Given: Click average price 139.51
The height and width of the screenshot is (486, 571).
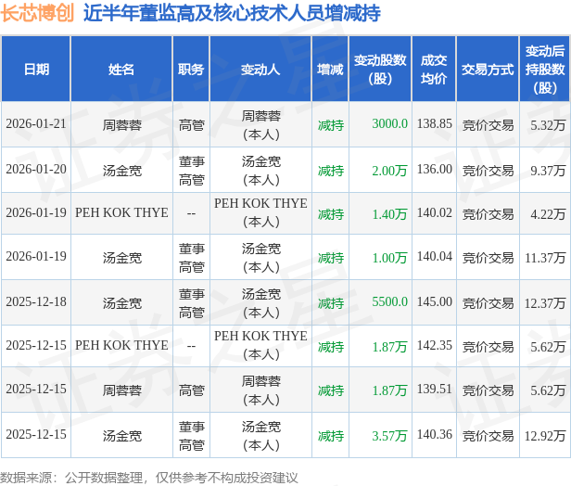Looking at the screenshot, I should 435,390.
